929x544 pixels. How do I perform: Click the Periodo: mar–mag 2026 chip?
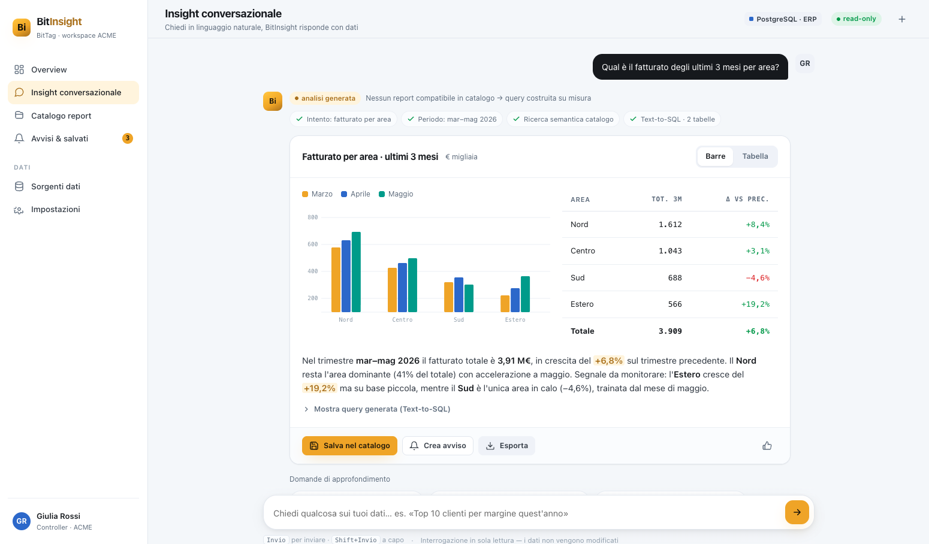[x=452, y=119]
